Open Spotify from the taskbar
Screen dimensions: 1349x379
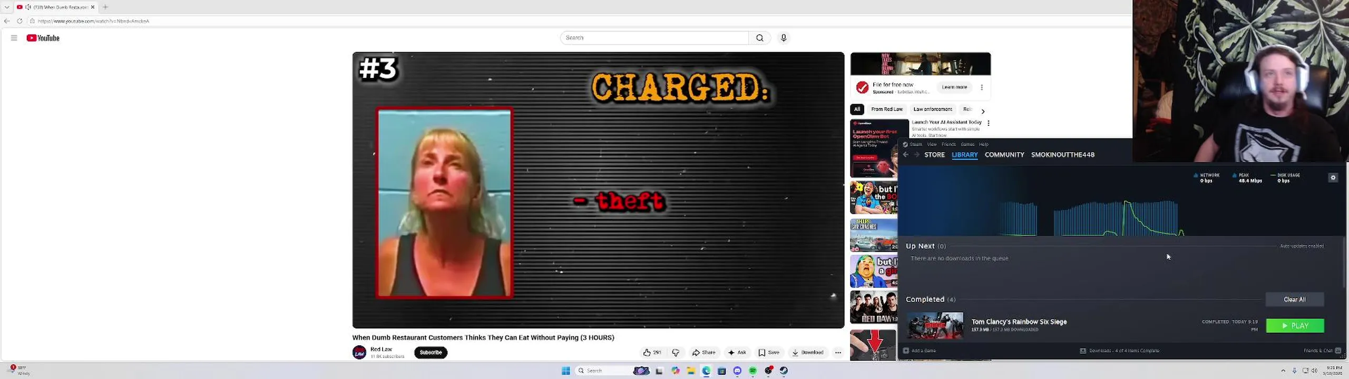coord(752,371)
